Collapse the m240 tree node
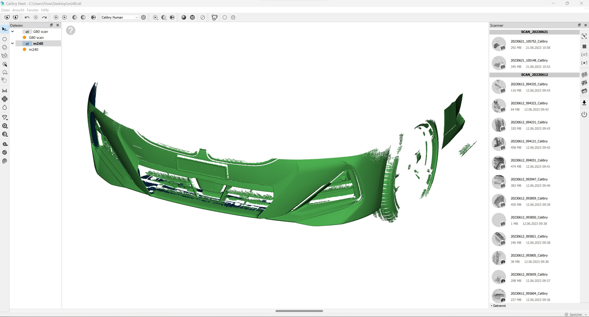The height and width of the screenshot is (317, 589). [13, 44]
